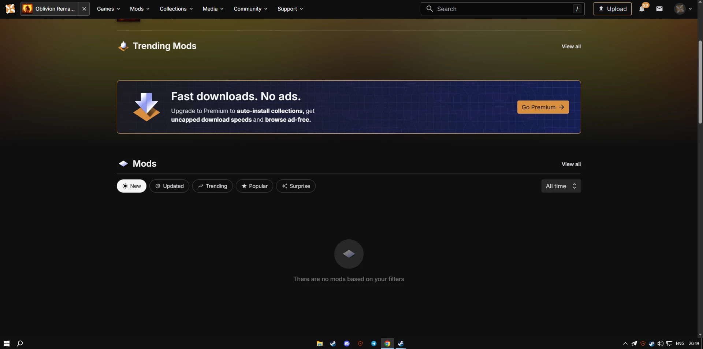Screen dimensions: 703x349
Task: Open the messages envelope icon
Action: pyautogui.click(x=659, y=9)
